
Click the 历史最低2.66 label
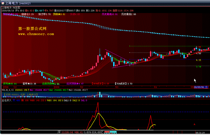(129, 14)
